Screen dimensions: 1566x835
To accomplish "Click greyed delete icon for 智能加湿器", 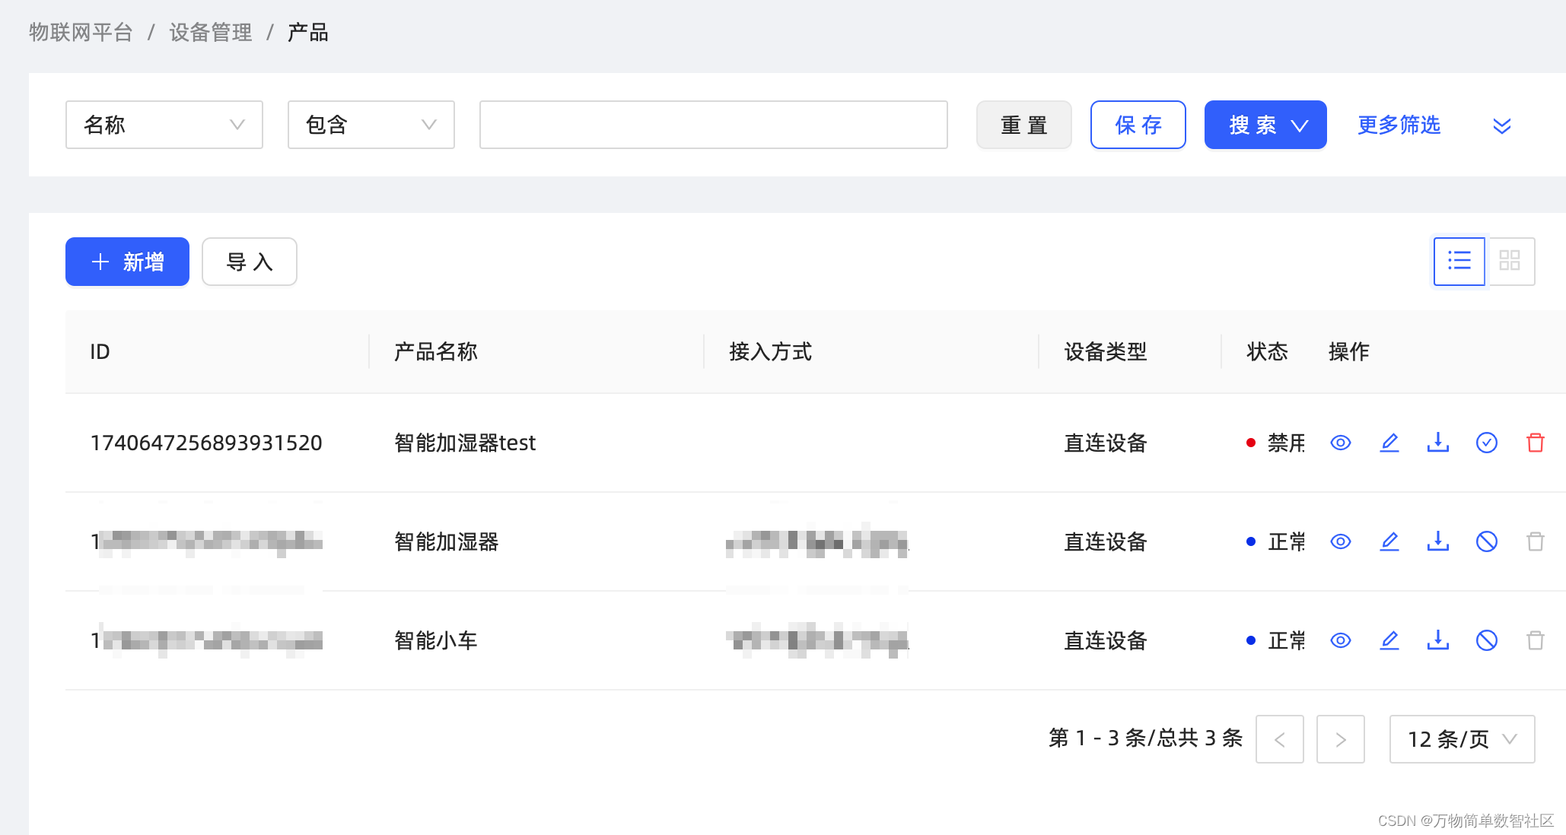I will [1535, 541].
